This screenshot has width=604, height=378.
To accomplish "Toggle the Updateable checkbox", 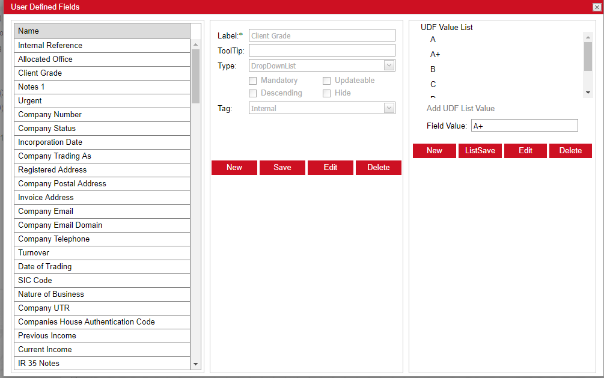I will tap(327, 81).
